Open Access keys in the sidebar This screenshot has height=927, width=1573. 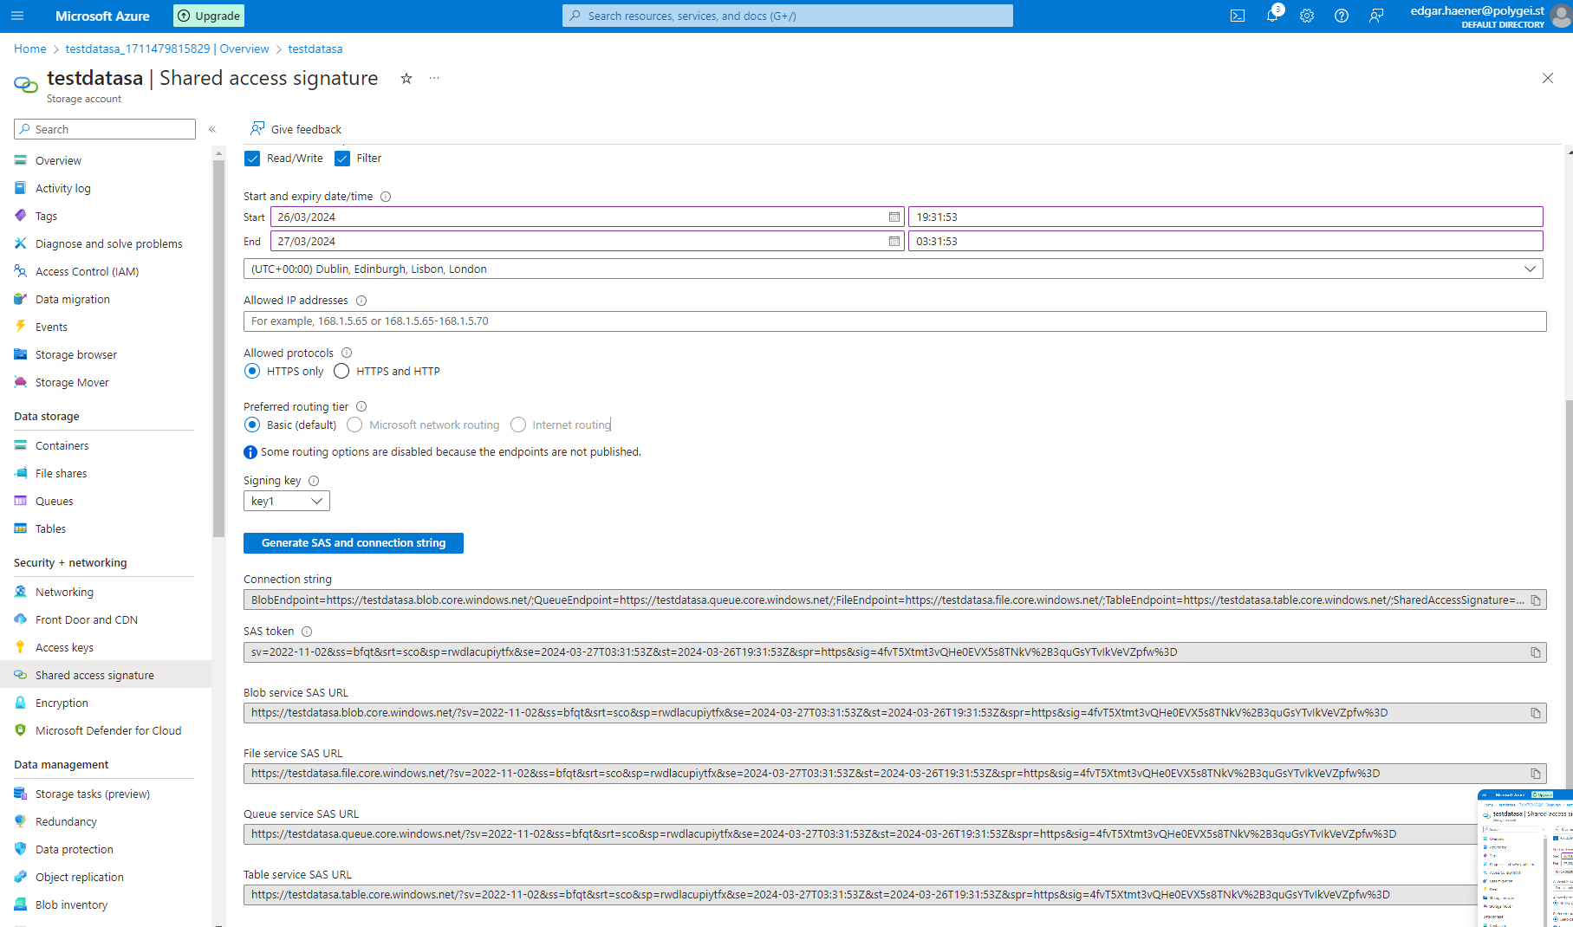click(x=64, y=647)
